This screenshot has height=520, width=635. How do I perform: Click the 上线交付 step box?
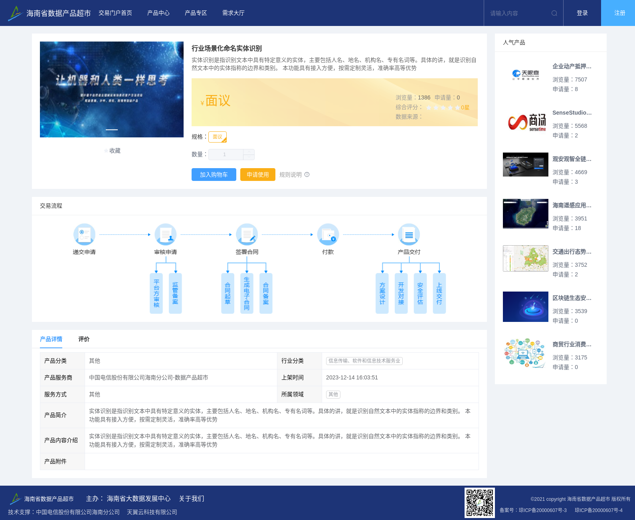[x=439, y=294]
